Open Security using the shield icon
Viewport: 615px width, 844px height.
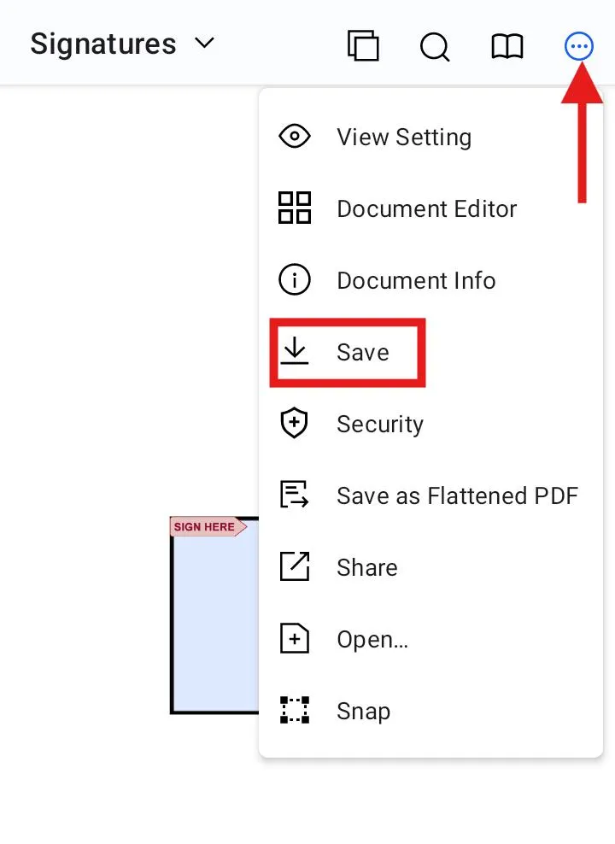coord(294,424)
